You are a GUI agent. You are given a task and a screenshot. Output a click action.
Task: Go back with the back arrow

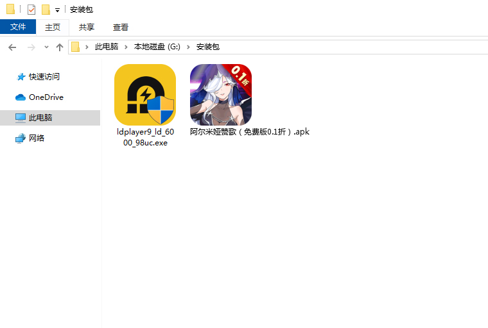pos(12,47)
